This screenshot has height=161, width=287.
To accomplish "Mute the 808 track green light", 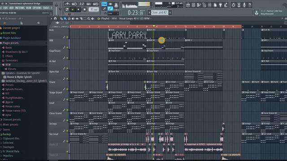I will click(x=67, y=48).
